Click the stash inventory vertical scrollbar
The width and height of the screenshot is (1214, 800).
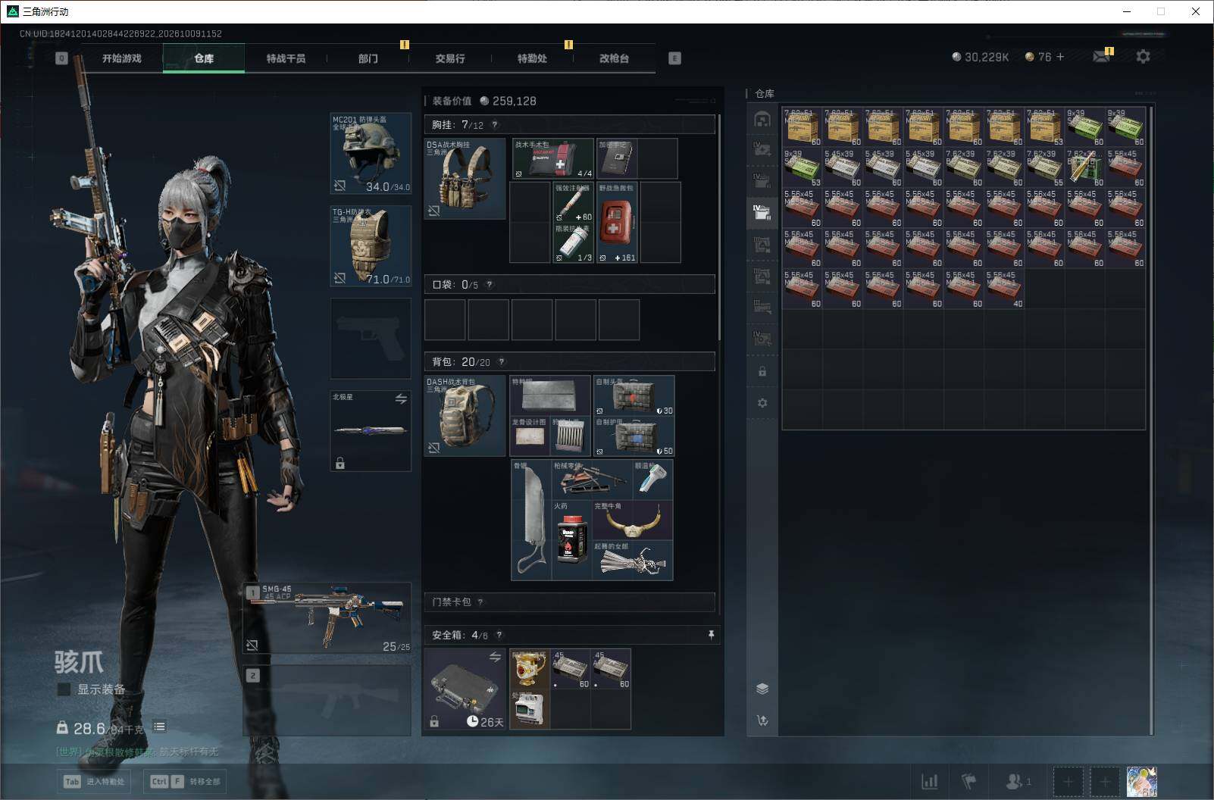[x=1150, y=420]
